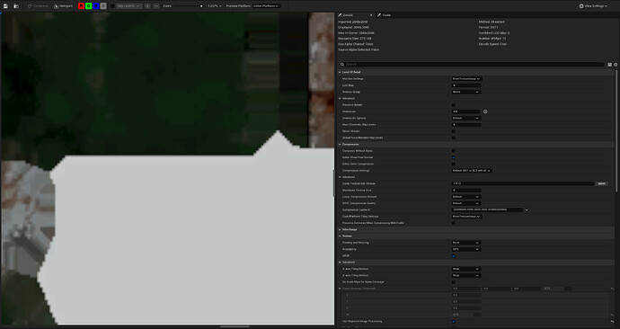This screenshot has height=329, width=620.
Task: Open the Texture Group dropdown
Action: point(466,92)
